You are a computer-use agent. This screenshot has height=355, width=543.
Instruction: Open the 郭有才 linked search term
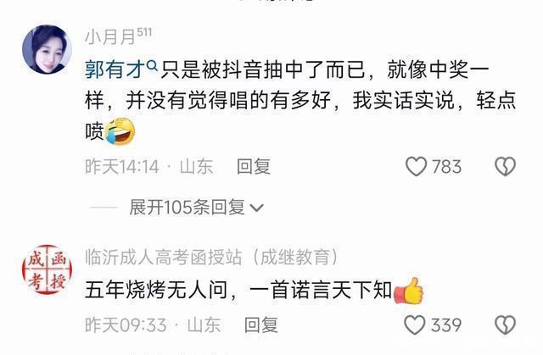coord(115,69)
